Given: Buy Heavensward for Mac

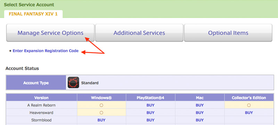Looking at the screenshot, I should pyautogui.click(x=199, y=113).
